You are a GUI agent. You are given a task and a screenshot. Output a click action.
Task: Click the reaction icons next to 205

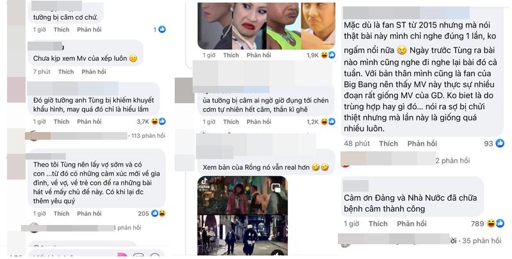coord(158,213)
